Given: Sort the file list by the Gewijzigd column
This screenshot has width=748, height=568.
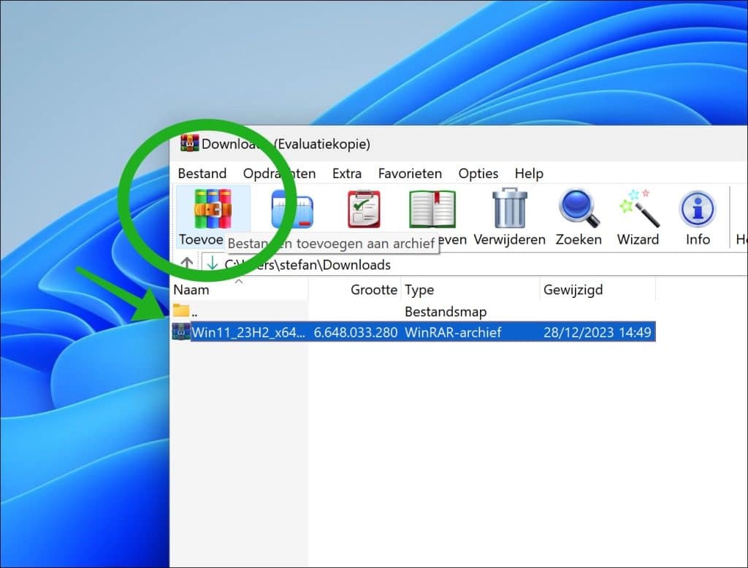Looking at the screenshot, I should 598,290.
